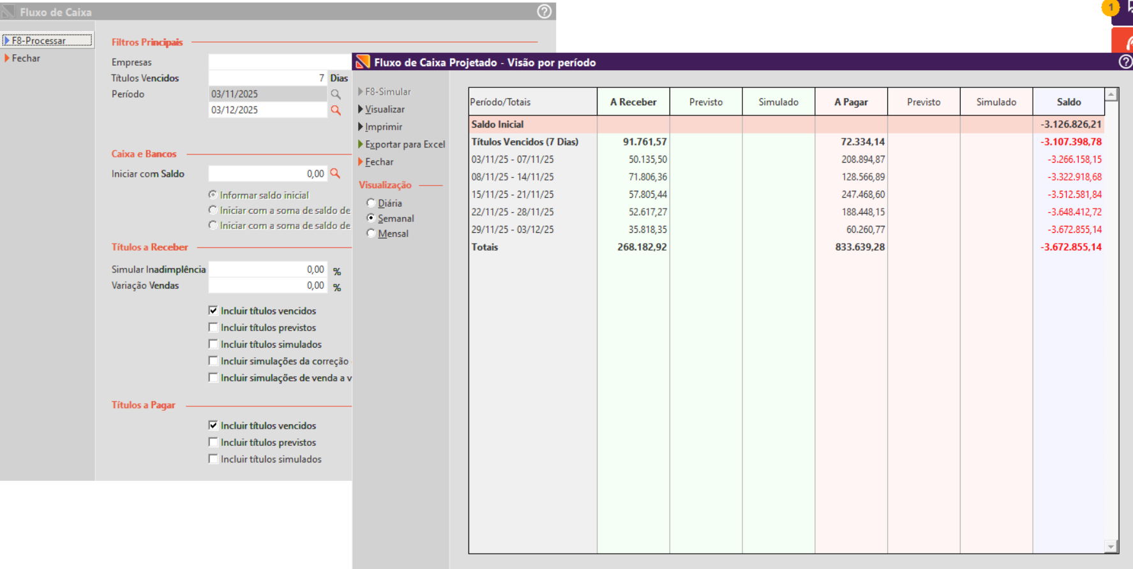This screenshot has width=1133, height=569.
Task: Check Incluir títulos previstos under Títulos a Pagar
Action: coord(213,442)
